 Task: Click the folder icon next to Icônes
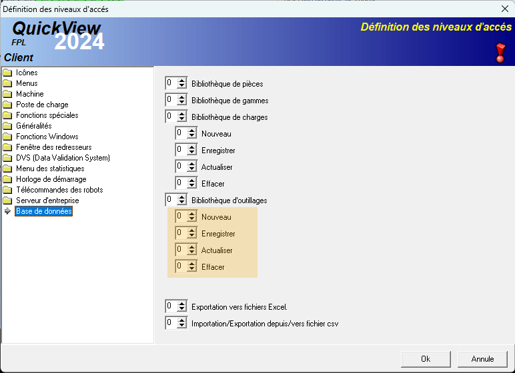pyautogui.click(x=7, y=73)
